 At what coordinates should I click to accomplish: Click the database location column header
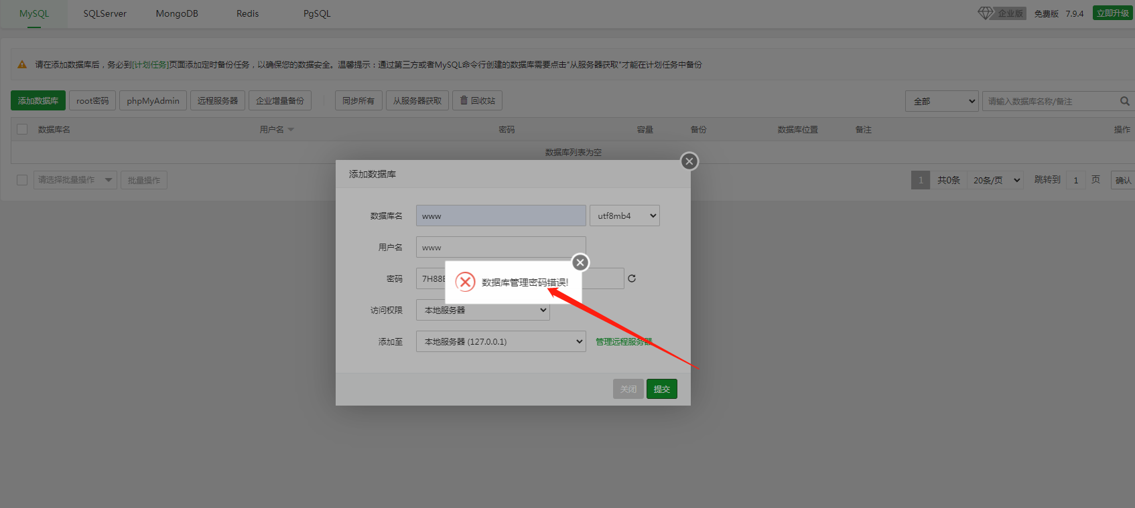(797, 129)
